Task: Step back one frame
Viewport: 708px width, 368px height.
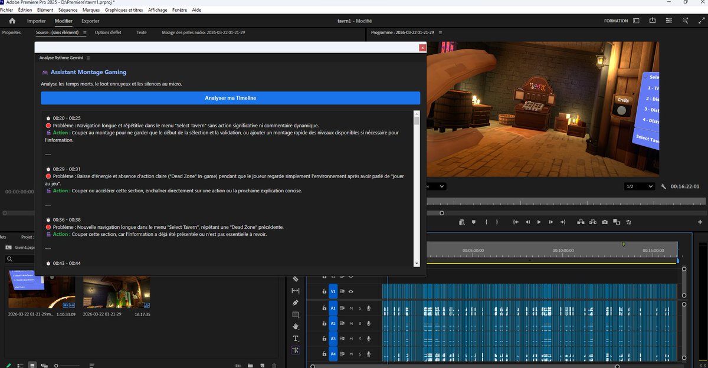Action: 527,222
